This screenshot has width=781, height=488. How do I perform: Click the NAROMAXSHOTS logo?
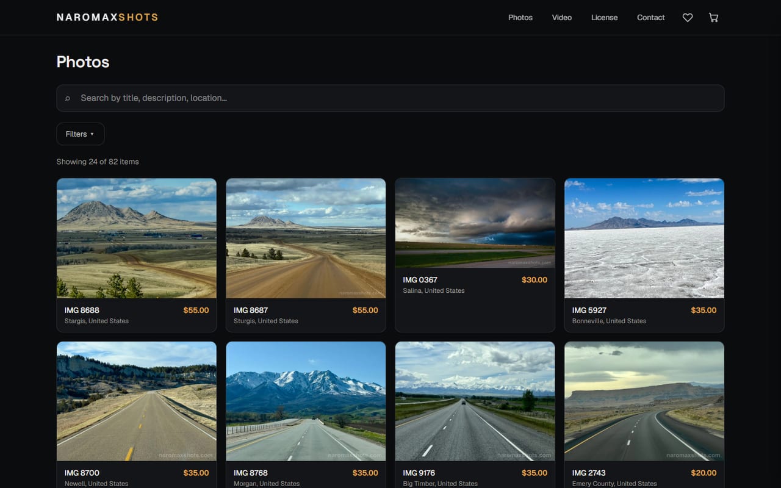[x=107, y=17]
